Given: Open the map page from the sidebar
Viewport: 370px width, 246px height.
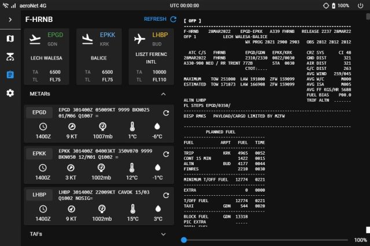Looking at the screenshot, I should 10,39.
